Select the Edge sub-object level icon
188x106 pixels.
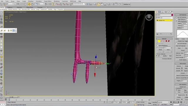(x=162, y=41)
